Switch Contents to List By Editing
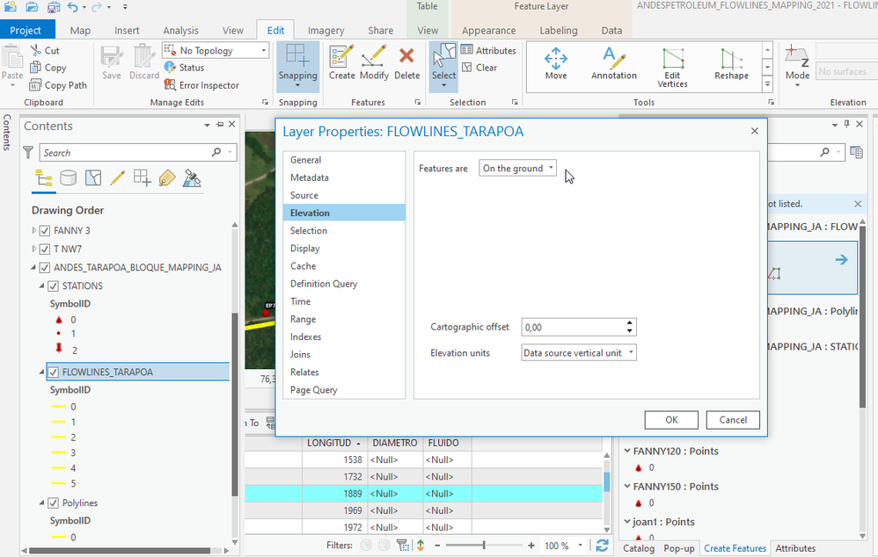The width and height of the screenshot is (878, 557). [118, 178]
